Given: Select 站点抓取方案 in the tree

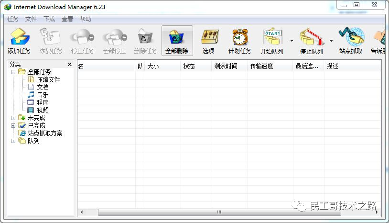Looking at the screenshot, I should [41, 134].
